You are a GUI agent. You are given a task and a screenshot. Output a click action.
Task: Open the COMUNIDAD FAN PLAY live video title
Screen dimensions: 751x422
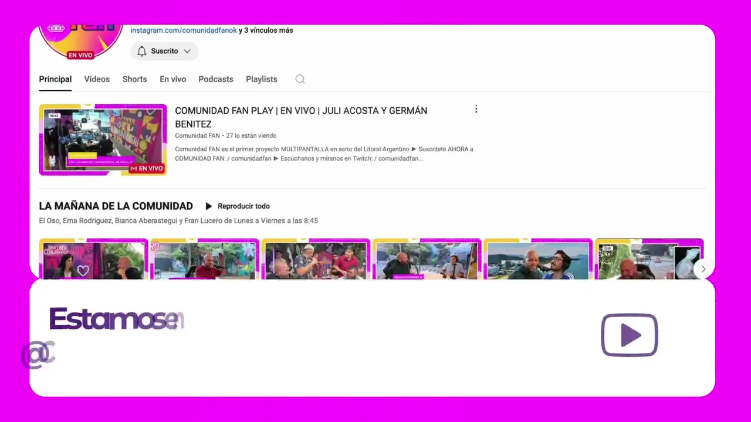pos(301,117)
